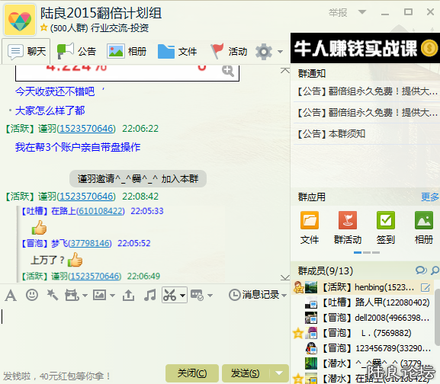The image size is (440, 384).
Task: Click 更多 in group apps
Action: point(430,197)
